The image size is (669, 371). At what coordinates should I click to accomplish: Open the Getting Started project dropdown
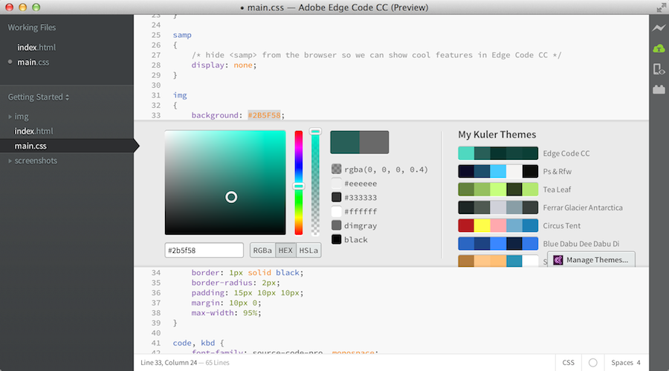pyautogui.click(x=39, y=97)
